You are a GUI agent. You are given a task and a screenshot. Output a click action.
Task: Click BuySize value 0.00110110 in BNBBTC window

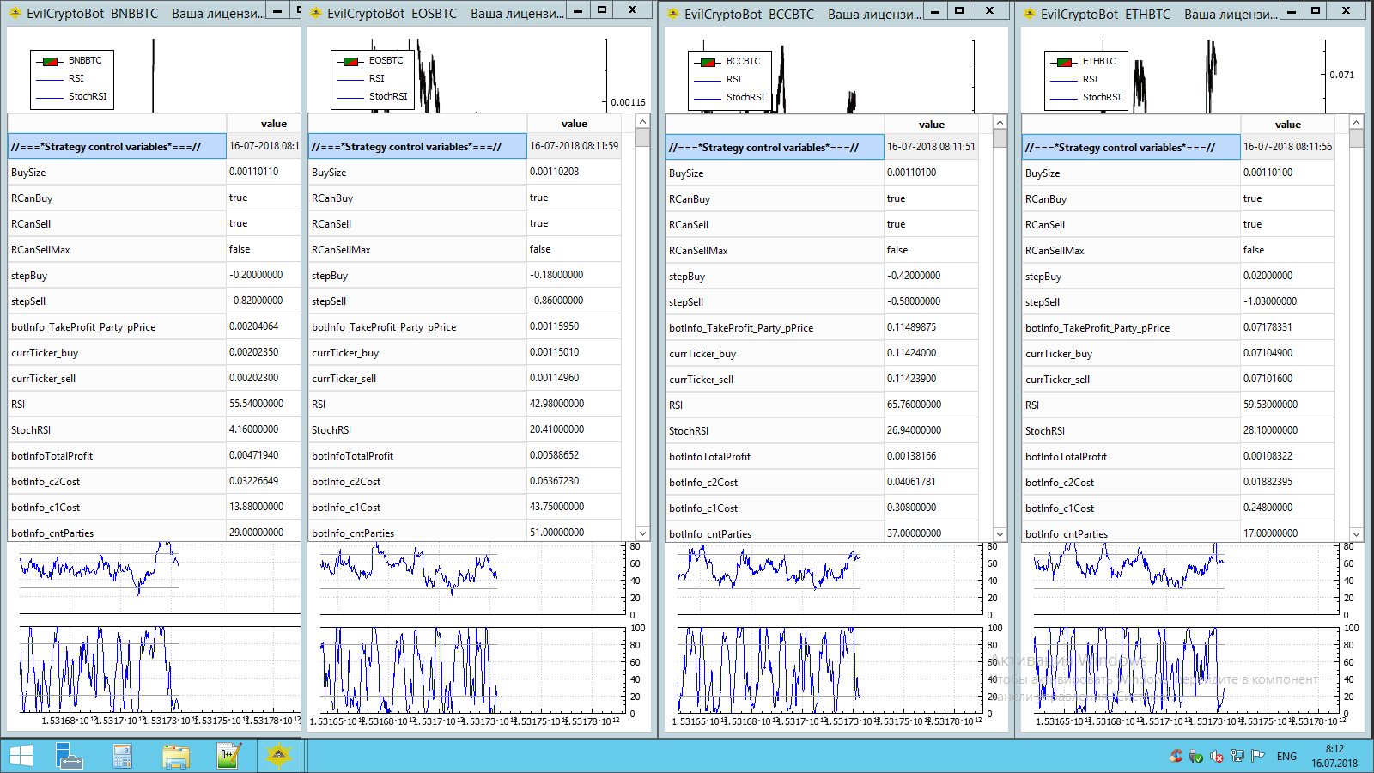(253, 172)
